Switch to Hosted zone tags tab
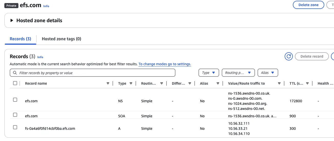 61,39
